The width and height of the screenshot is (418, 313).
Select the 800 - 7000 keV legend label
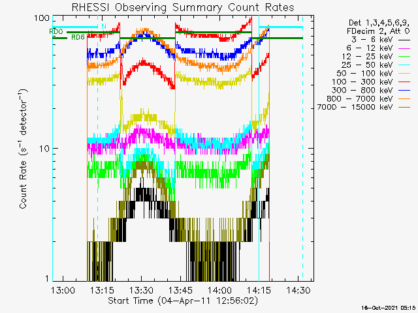pyautogui.click(x=360, y=98)
